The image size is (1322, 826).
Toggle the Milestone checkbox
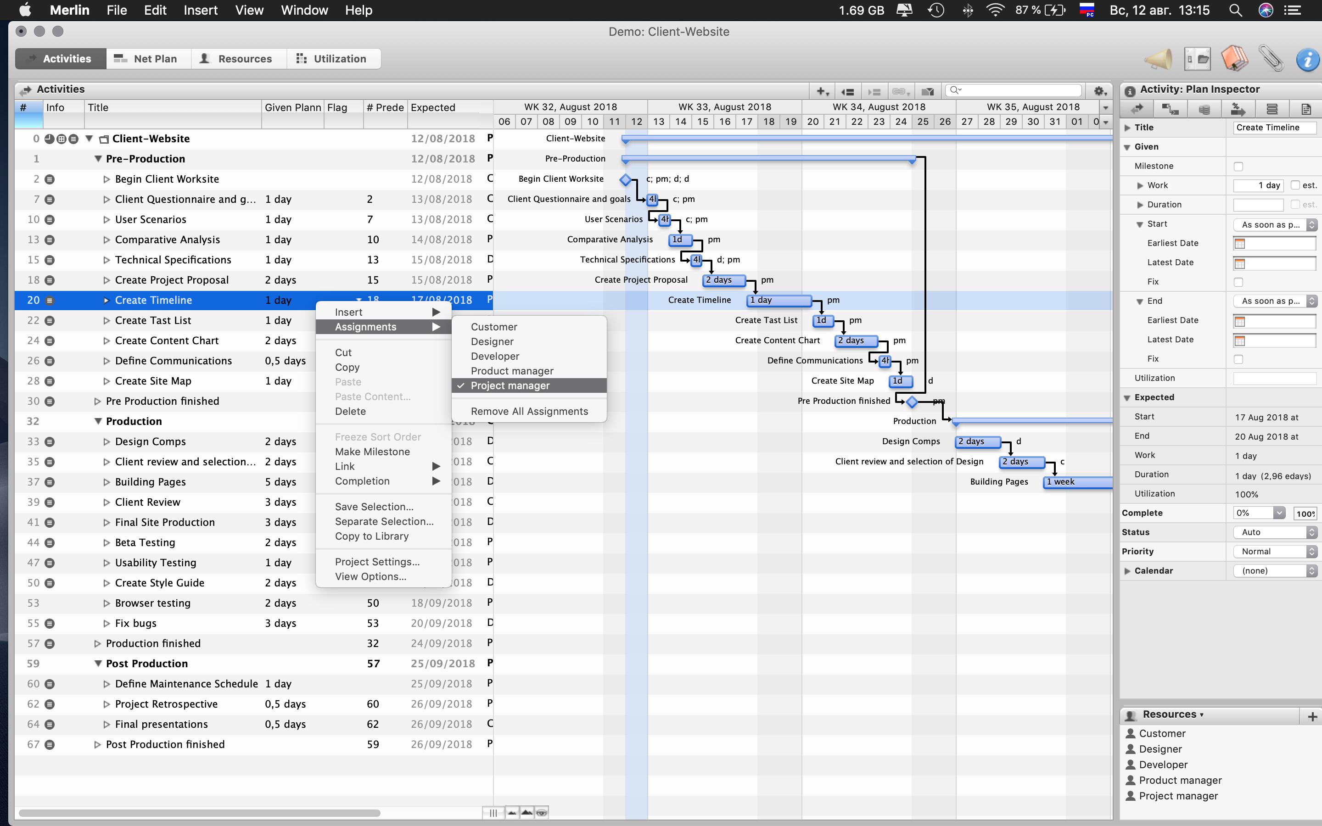(1238, 166)
